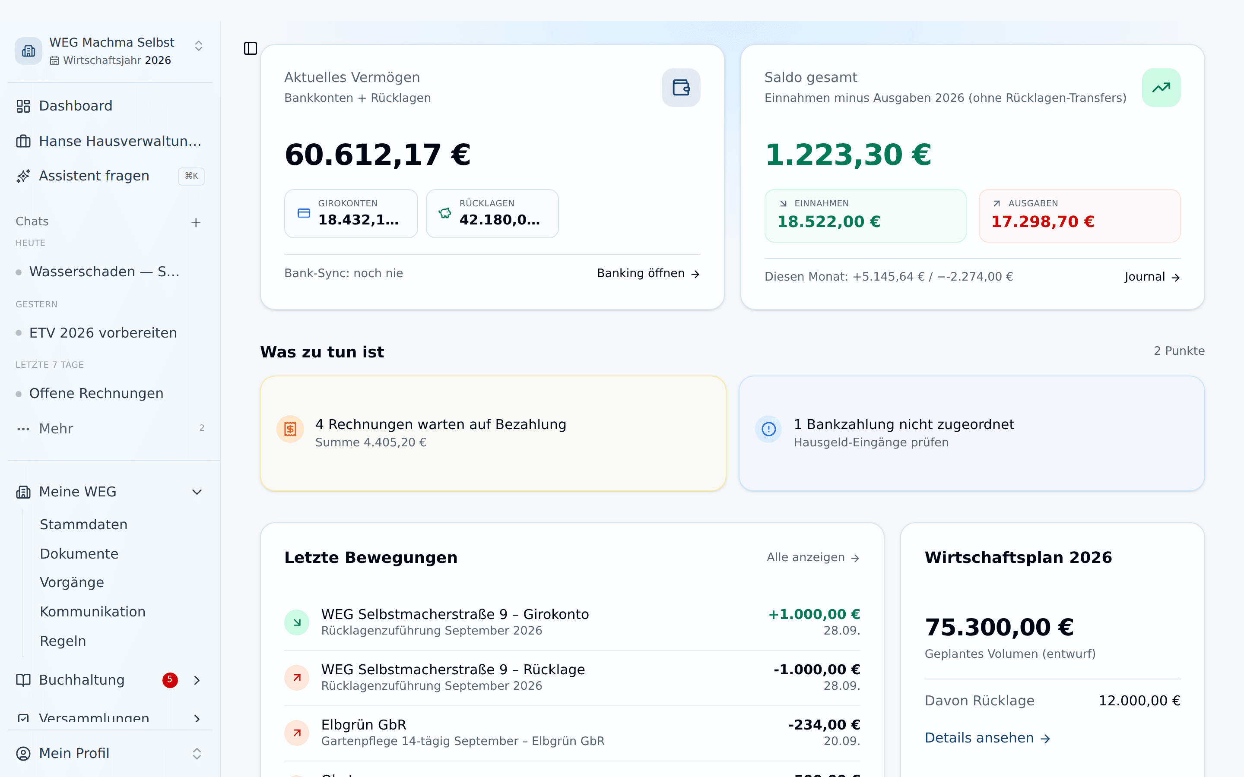Click the WEG Selbstmacherstraße 9 – Rücklage row
Screen dimensions: 1244x777
point(572,678)
